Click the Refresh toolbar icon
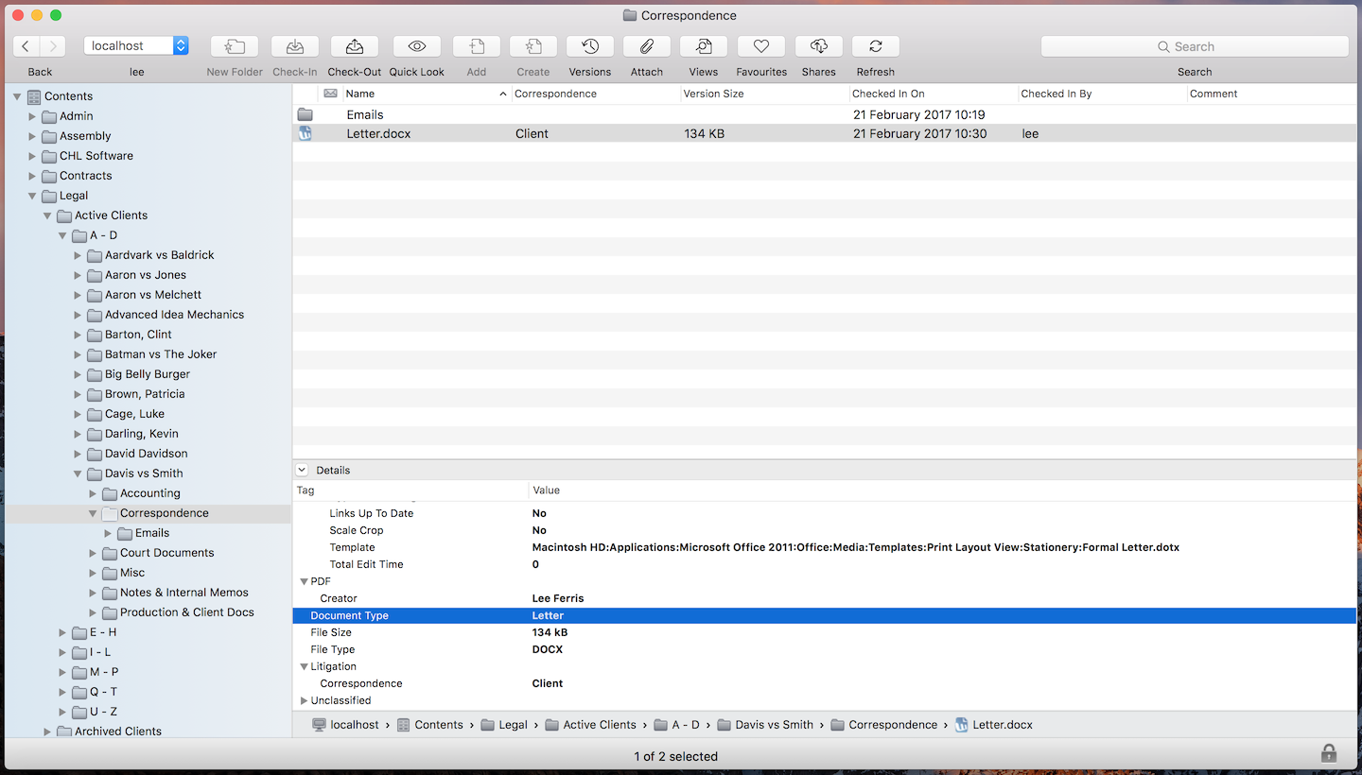 876,46
